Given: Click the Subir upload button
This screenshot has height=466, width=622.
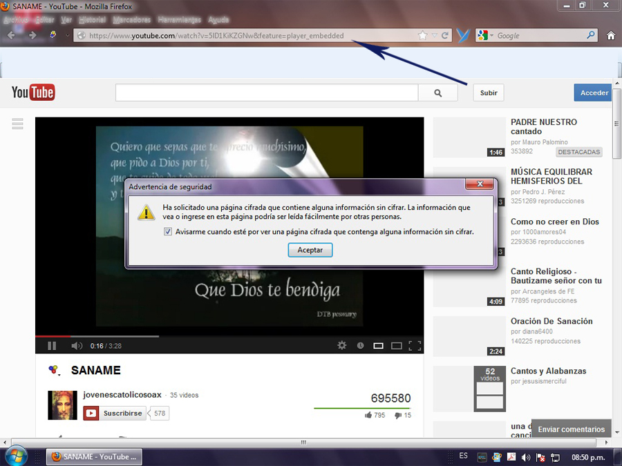Looking at the screenshot, I should tap(489, 93).
